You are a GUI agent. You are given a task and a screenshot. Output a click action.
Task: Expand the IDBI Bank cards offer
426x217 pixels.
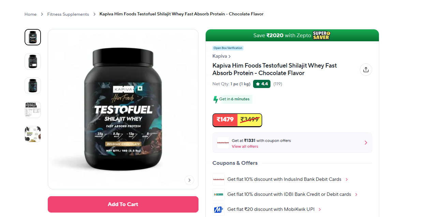coord(356,194)
